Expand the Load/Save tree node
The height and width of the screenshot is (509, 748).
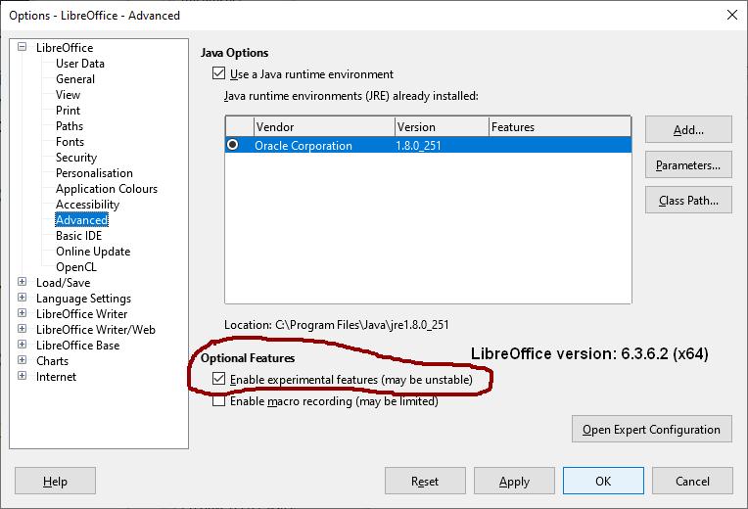(x=23, y=283)
